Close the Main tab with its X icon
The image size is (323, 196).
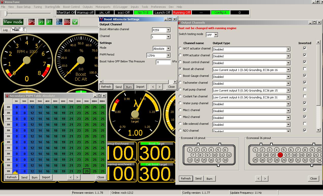point(24,30)
